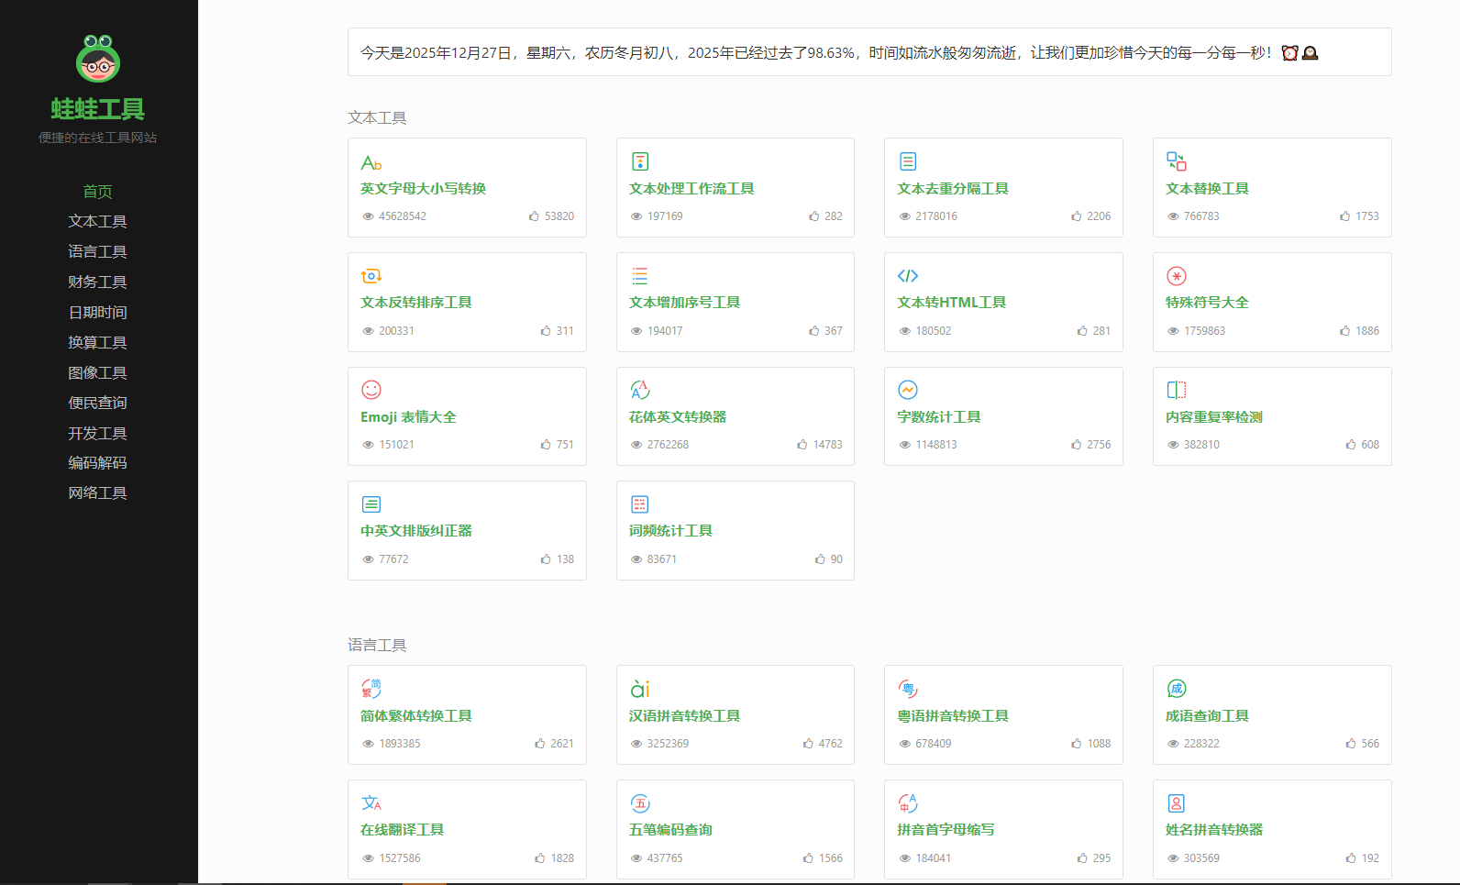Like the 文本处理工作流工具 via thumbs-up

814,216
